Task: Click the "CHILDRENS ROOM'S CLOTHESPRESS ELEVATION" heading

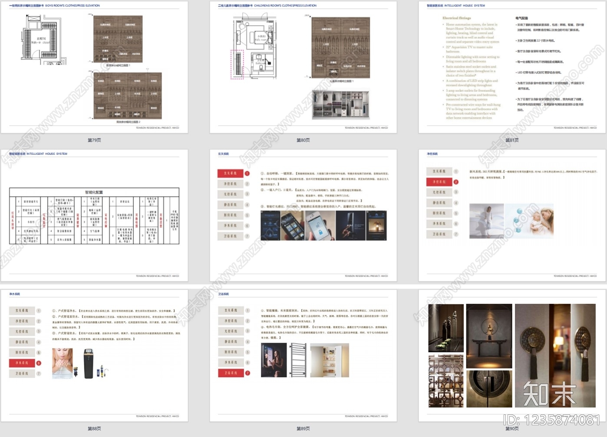Action: [285, 6]
